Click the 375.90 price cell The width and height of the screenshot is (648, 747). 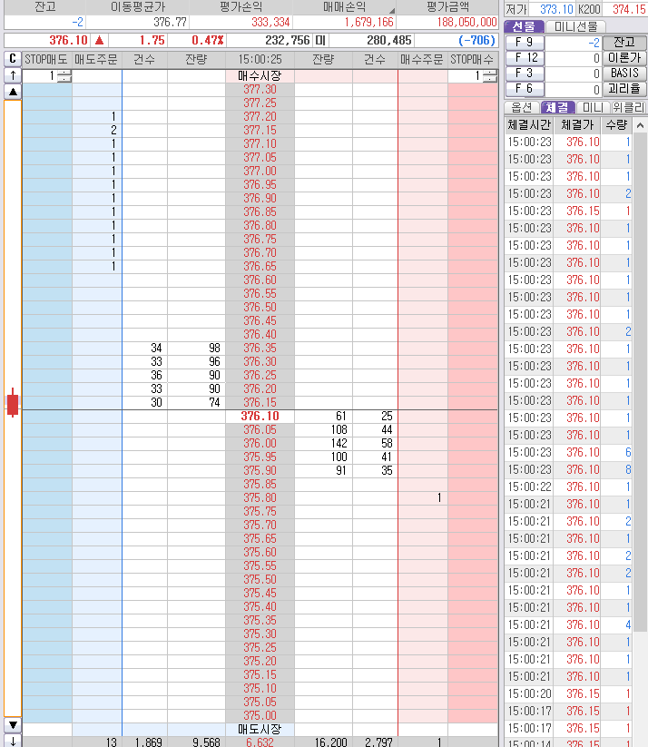[x=260, y=471]
